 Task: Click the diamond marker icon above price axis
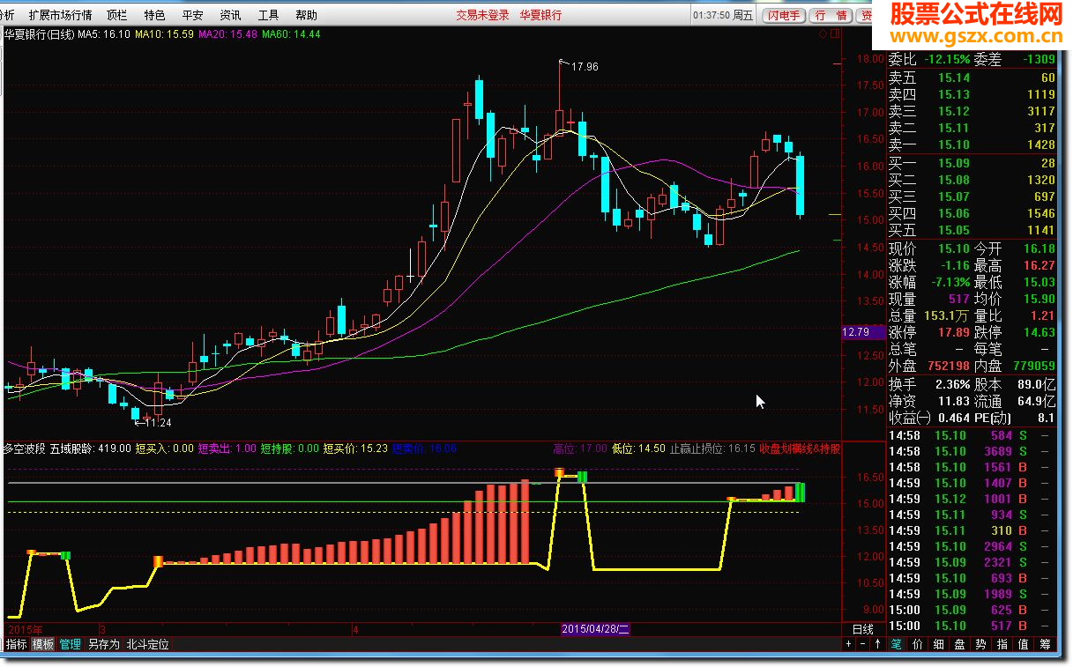[823, 34]
